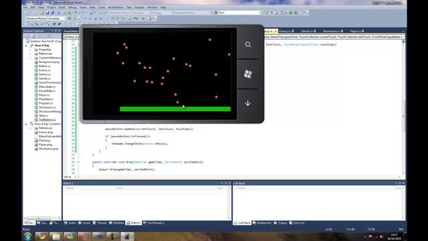The image size is (428, 241).
Task: Open the File menu
Action: point(25,7)
